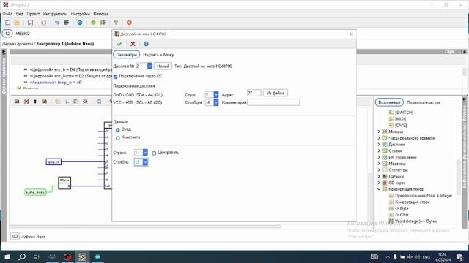Collapse the Конвертация типов category
The width and height of the screenshot is (469, 263).
(379, 189)
